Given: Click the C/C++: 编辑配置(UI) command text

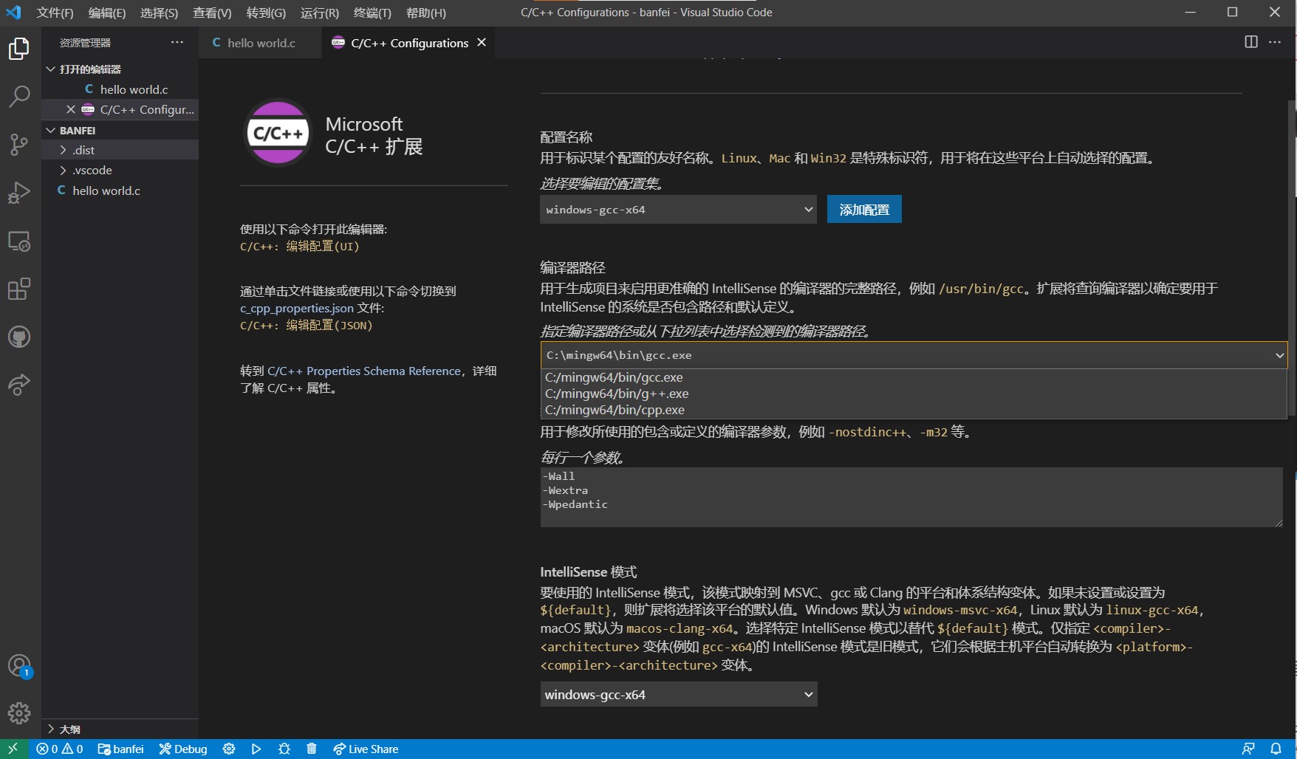Looking at the screenshot, I should pyautogui.click(x=300, y=247).
